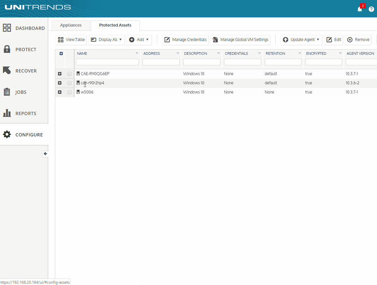The width and height of the screenshot is (377, 285).
Task: Open the notifications bell icon
Action: click(360, 10)
